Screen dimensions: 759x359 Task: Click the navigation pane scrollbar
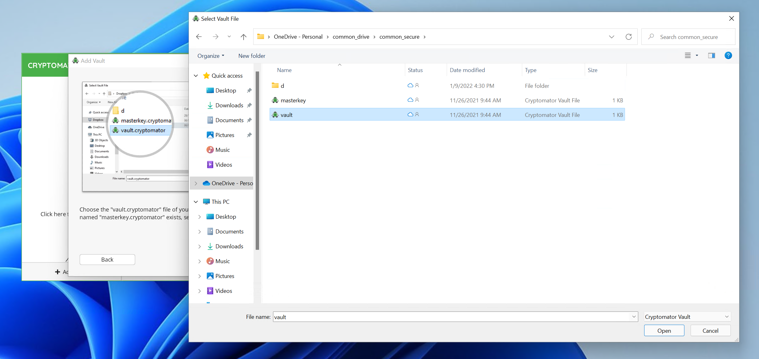tap(257, 161)
